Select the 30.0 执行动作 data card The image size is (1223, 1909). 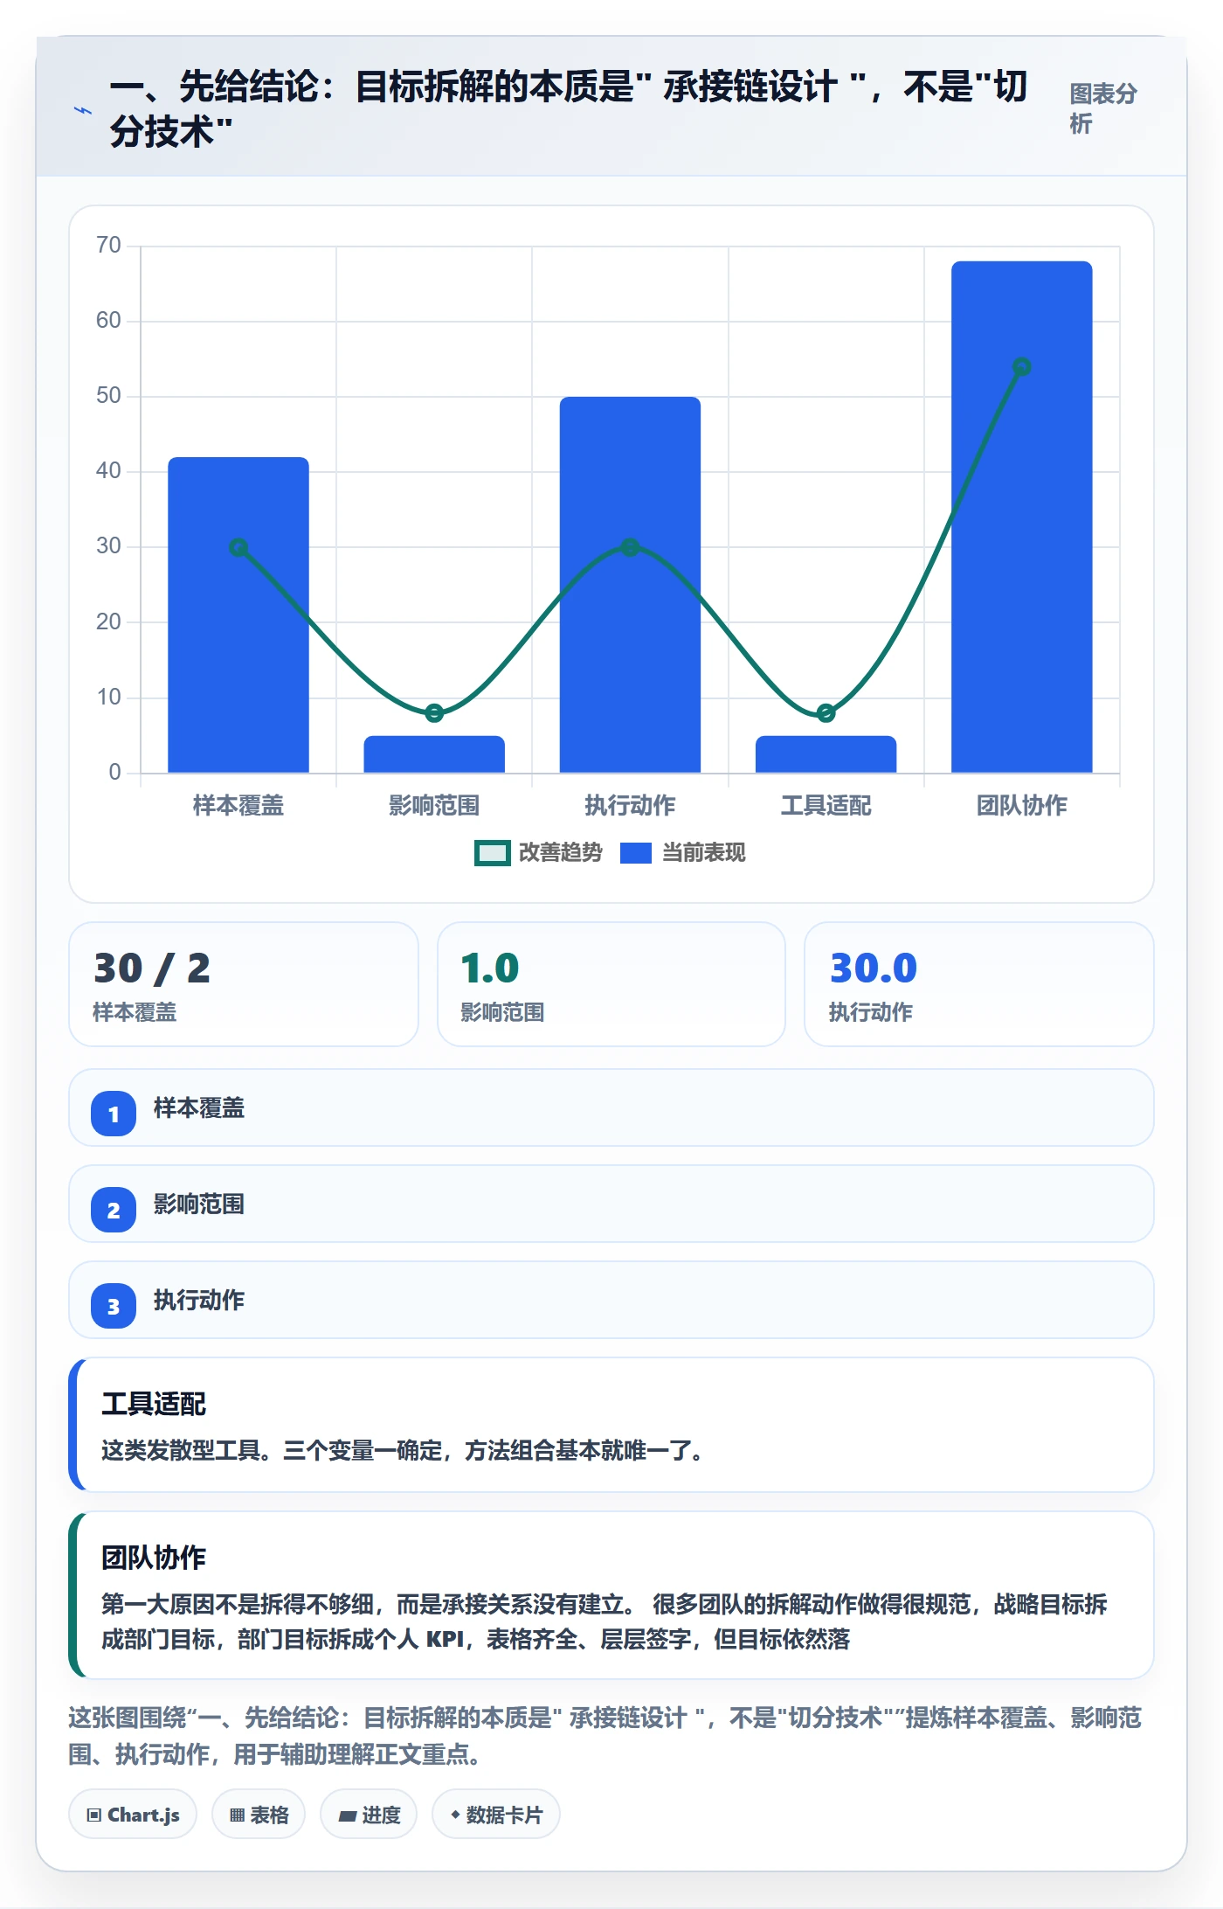(979, 984)
